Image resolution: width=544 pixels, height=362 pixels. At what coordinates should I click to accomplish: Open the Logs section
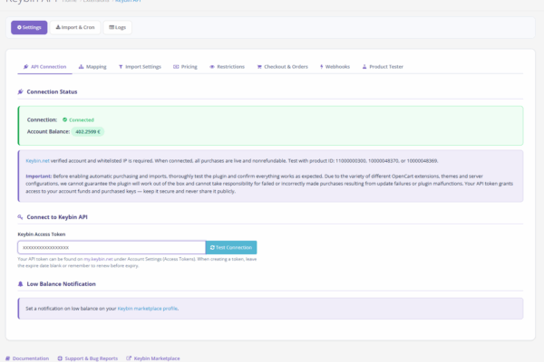(x=118, y=27)
